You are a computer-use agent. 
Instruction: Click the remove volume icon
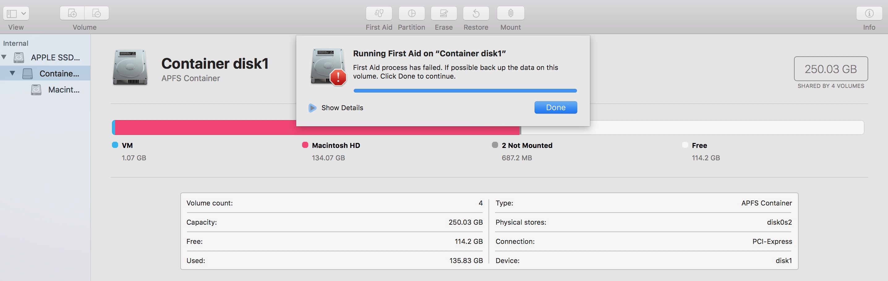tap(96, 14)
